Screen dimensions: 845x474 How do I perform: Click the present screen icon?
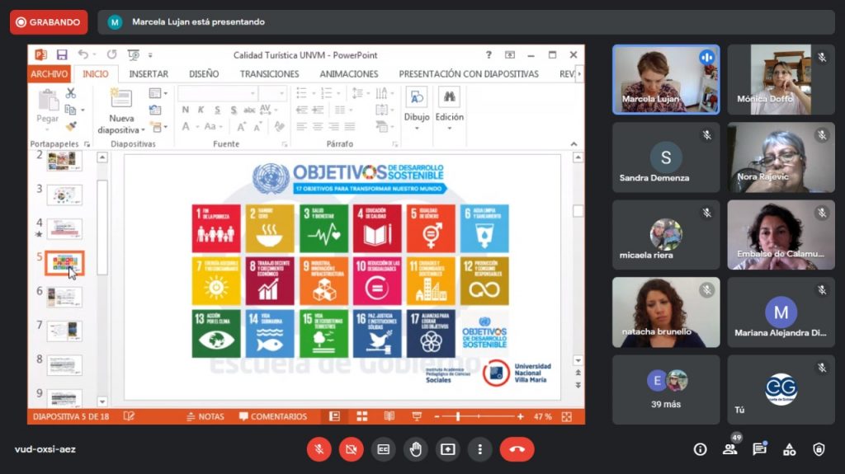pos(448,449)
